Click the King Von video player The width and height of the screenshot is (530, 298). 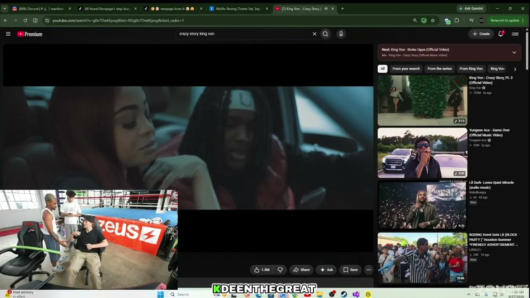pyautogui.click(x=188, y=148)
